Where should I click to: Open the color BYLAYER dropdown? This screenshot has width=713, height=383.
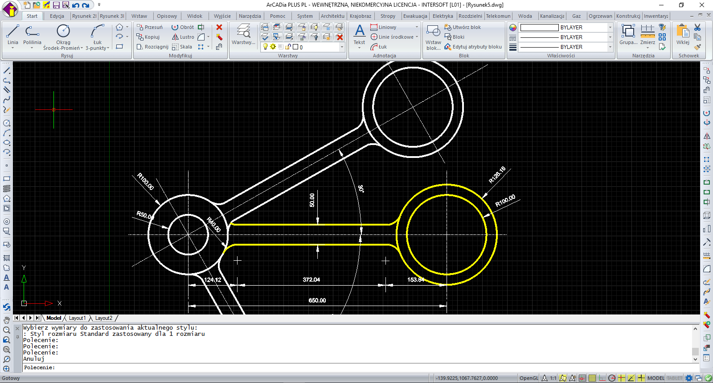[610, 28]
